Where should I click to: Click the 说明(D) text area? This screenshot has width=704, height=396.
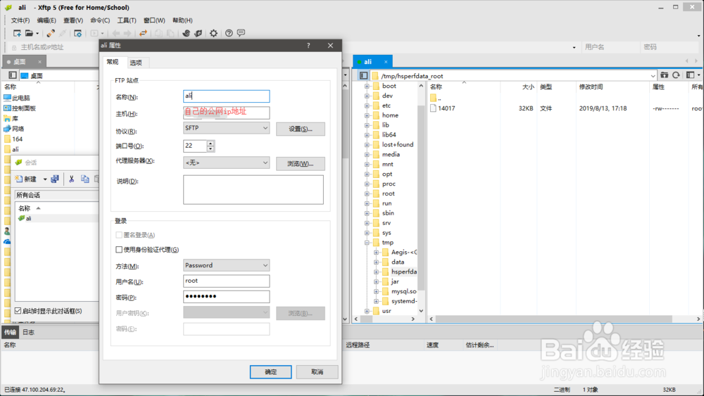253,190
